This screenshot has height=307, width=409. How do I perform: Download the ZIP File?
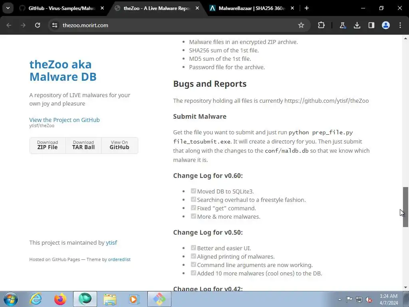[48, 146]
